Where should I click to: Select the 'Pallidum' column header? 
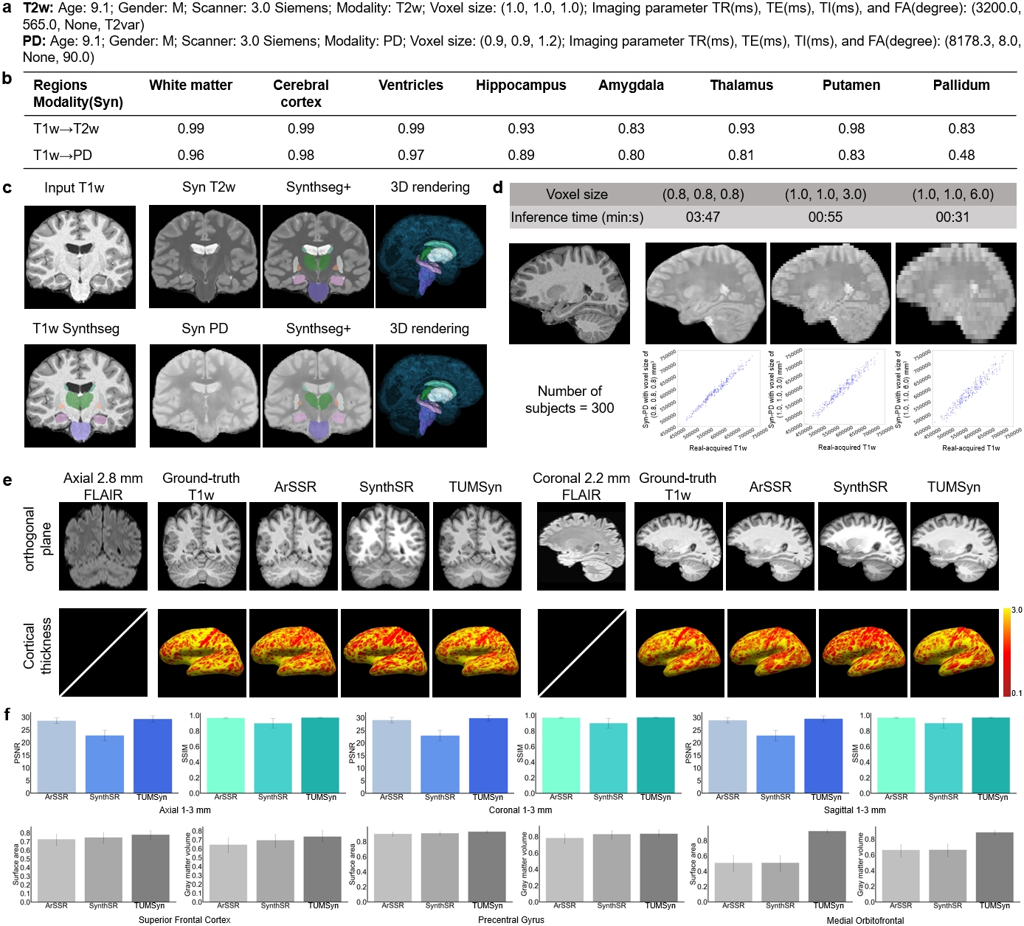click(961, 86)
